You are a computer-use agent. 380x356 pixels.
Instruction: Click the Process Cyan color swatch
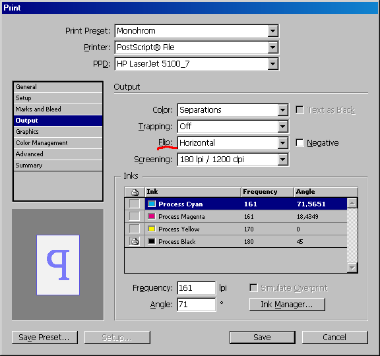[152, 204]
